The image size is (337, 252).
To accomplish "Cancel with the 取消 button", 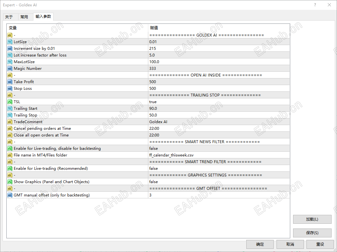I will [x=290, y=244].
